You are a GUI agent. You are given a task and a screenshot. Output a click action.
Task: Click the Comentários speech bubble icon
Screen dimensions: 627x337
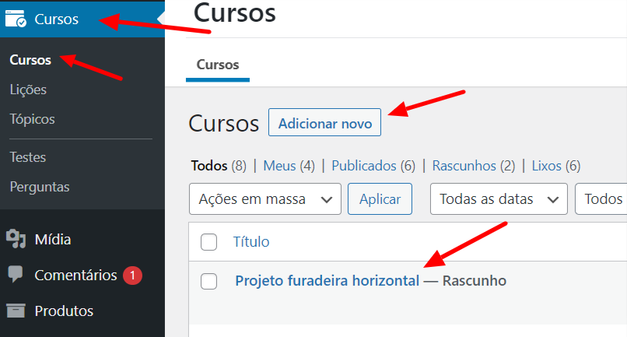click(x=16, y=275)
